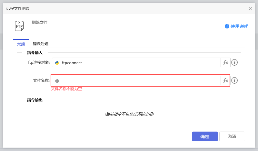Screen dimensions: 258x151
Task: Open the 错误处理 tab
Action: [41, 44]
